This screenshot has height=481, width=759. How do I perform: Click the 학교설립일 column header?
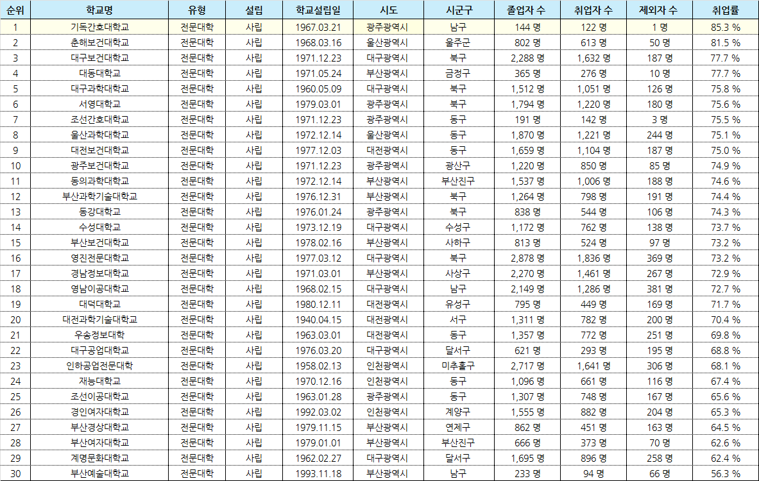(x=318, y=10)
